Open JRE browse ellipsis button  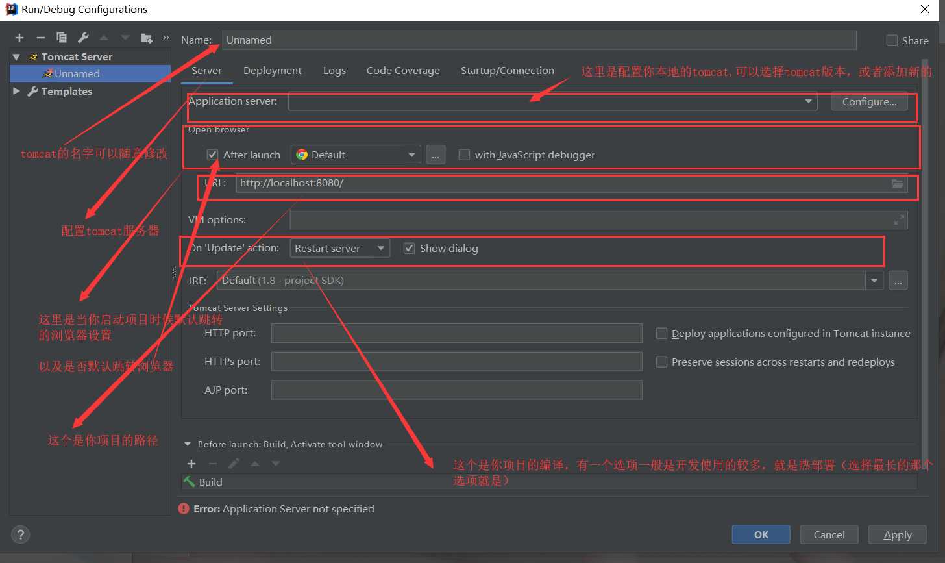(898, 281)
